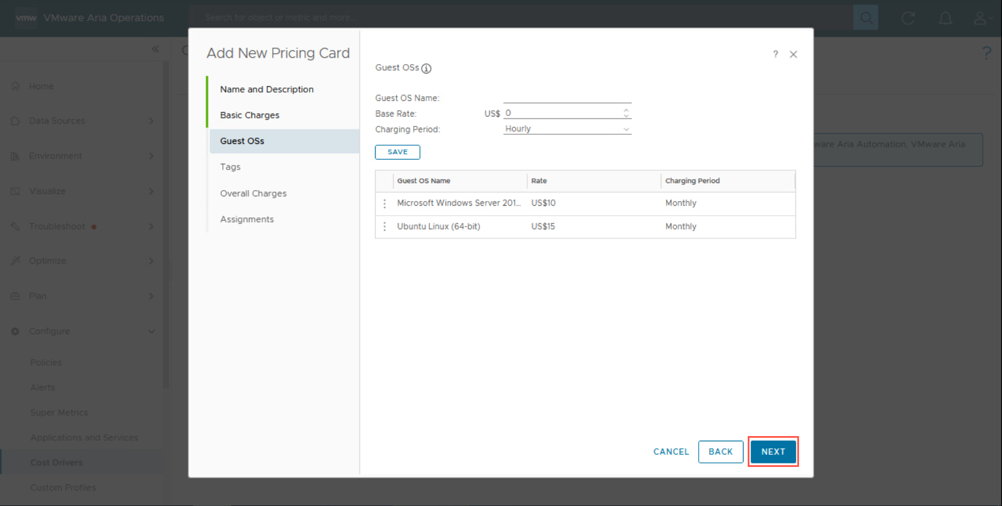Screen dimensions: 1002x506
Task: Open the Charging Period dropdown
Action: point(567,129)
